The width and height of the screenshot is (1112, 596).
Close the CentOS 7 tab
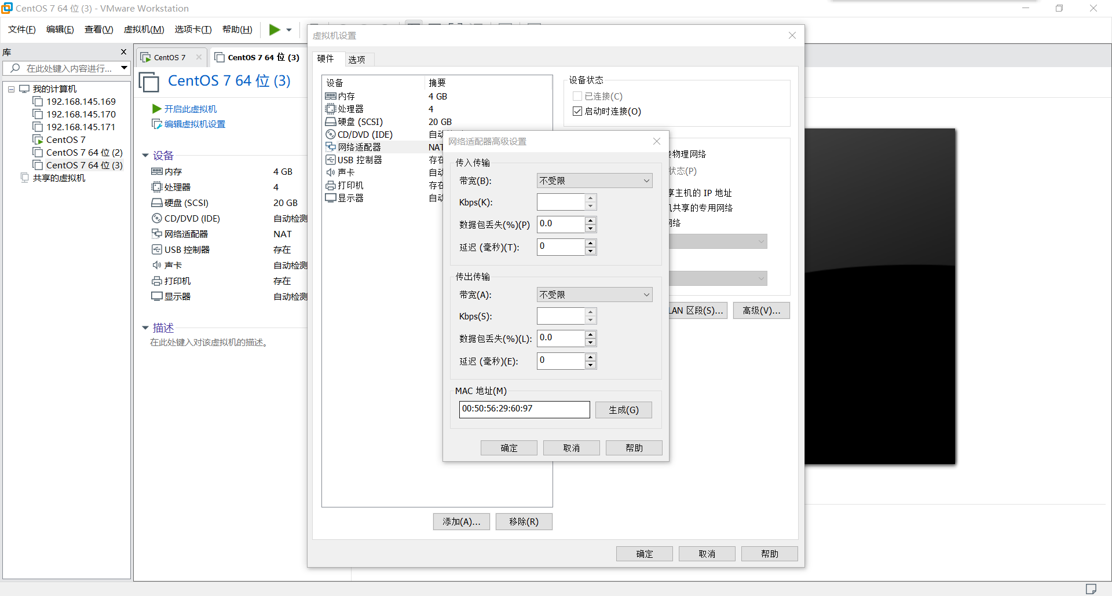[x=199, y=57]
